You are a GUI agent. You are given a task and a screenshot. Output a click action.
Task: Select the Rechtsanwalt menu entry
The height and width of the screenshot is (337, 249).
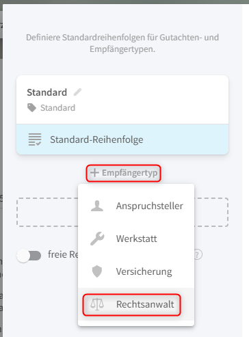click(136, 304)
